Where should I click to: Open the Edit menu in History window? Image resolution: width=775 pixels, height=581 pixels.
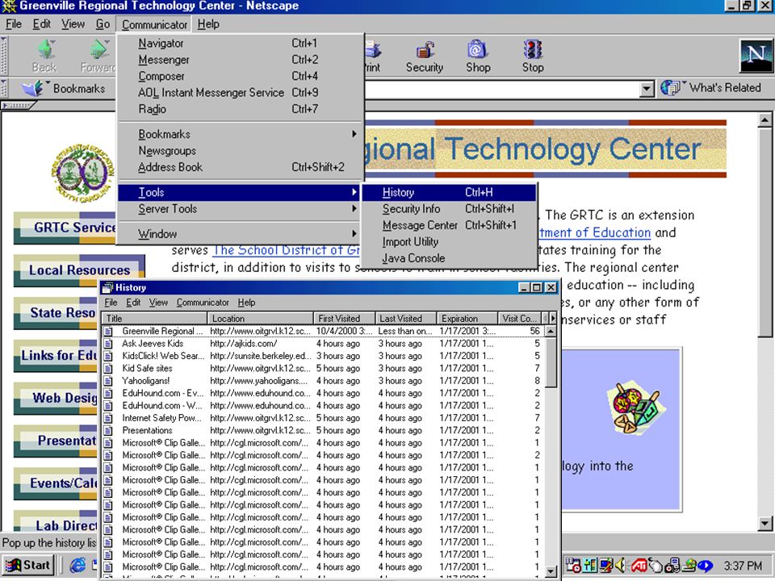[133, 303]
